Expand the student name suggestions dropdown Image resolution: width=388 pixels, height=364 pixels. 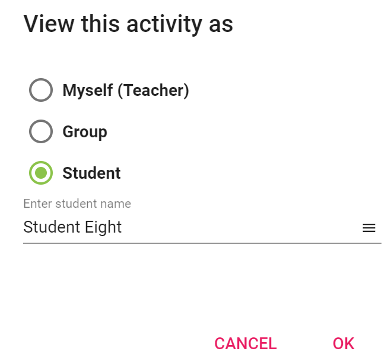[x=368, y=228]
